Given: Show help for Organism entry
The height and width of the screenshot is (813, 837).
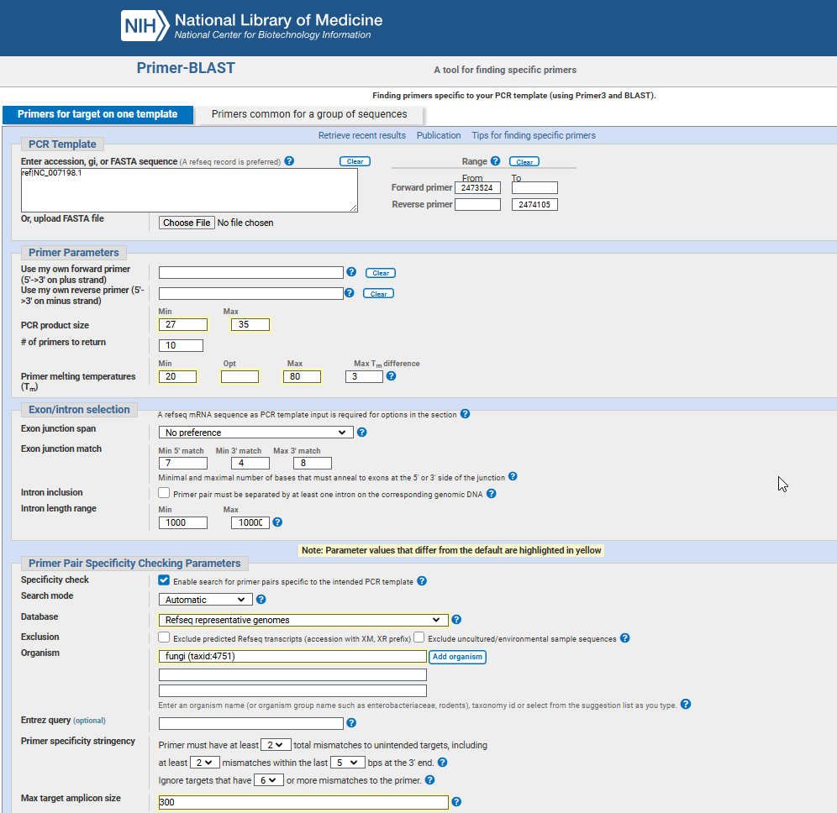Looking at the screenshot, I should (x=686, y=704).
